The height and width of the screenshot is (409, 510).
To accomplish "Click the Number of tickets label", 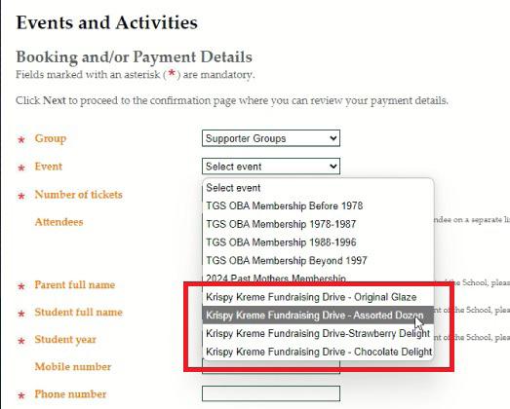I will point(79,195).
